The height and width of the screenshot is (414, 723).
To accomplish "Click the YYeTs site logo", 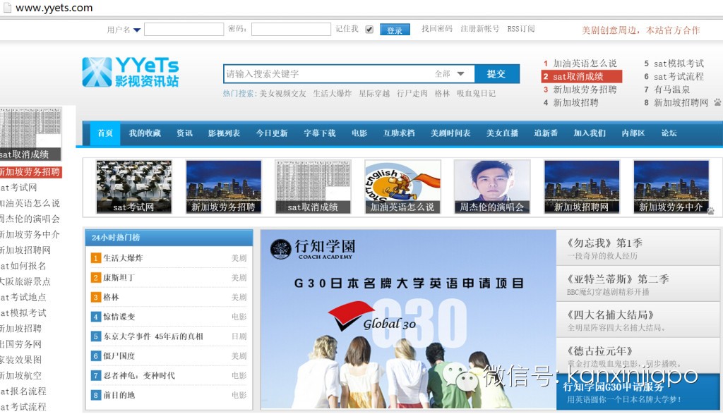I will point(131,72).
